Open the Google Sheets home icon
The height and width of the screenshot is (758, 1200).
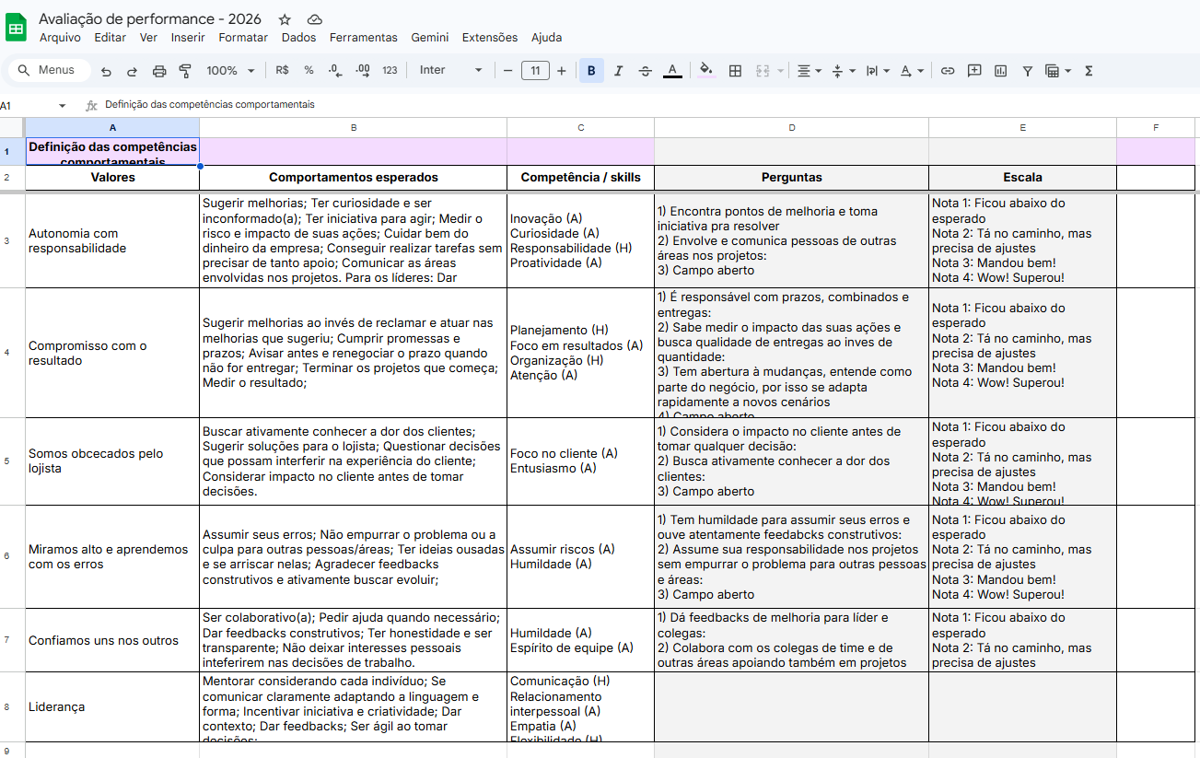pos(17,28)
